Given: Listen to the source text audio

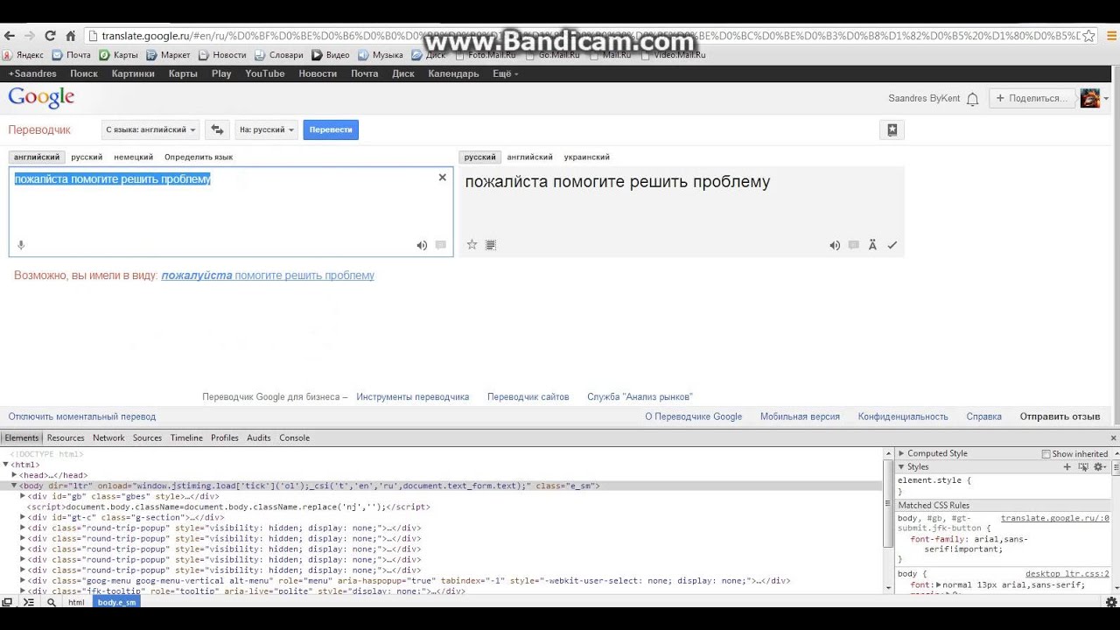Looking at the screenshot, I should coord(422,246).
